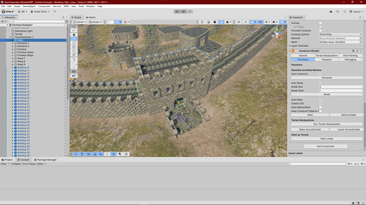The image size is (366, 205).
Task: Open Construct script three-dot menu
Action: [361, 51]
